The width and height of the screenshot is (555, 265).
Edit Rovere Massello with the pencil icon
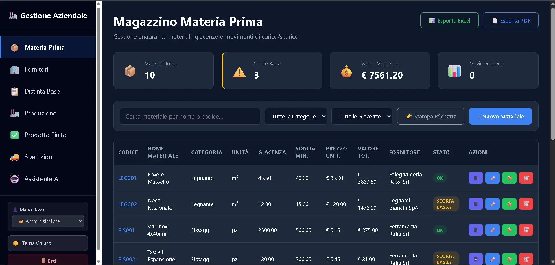(493, 178)
